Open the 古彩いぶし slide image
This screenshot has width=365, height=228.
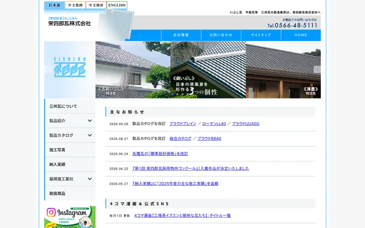[x=133, y=70]
